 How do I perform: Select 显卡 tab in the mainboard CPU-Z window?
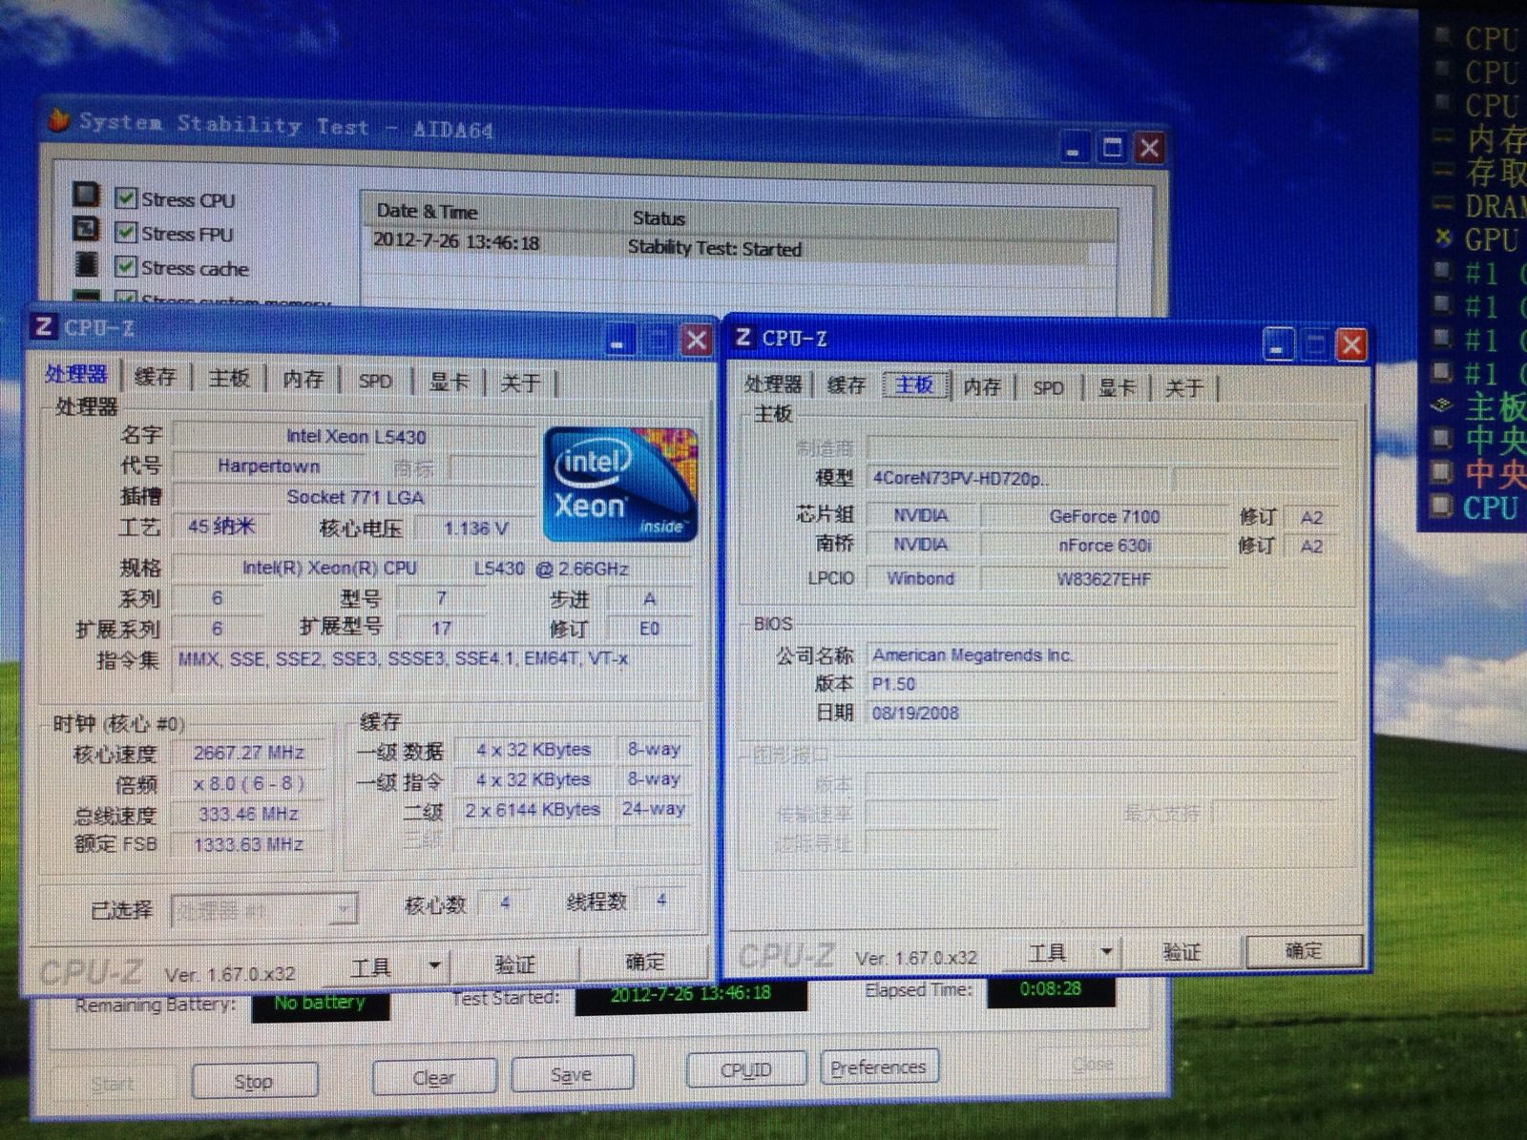coord(1117,388)
